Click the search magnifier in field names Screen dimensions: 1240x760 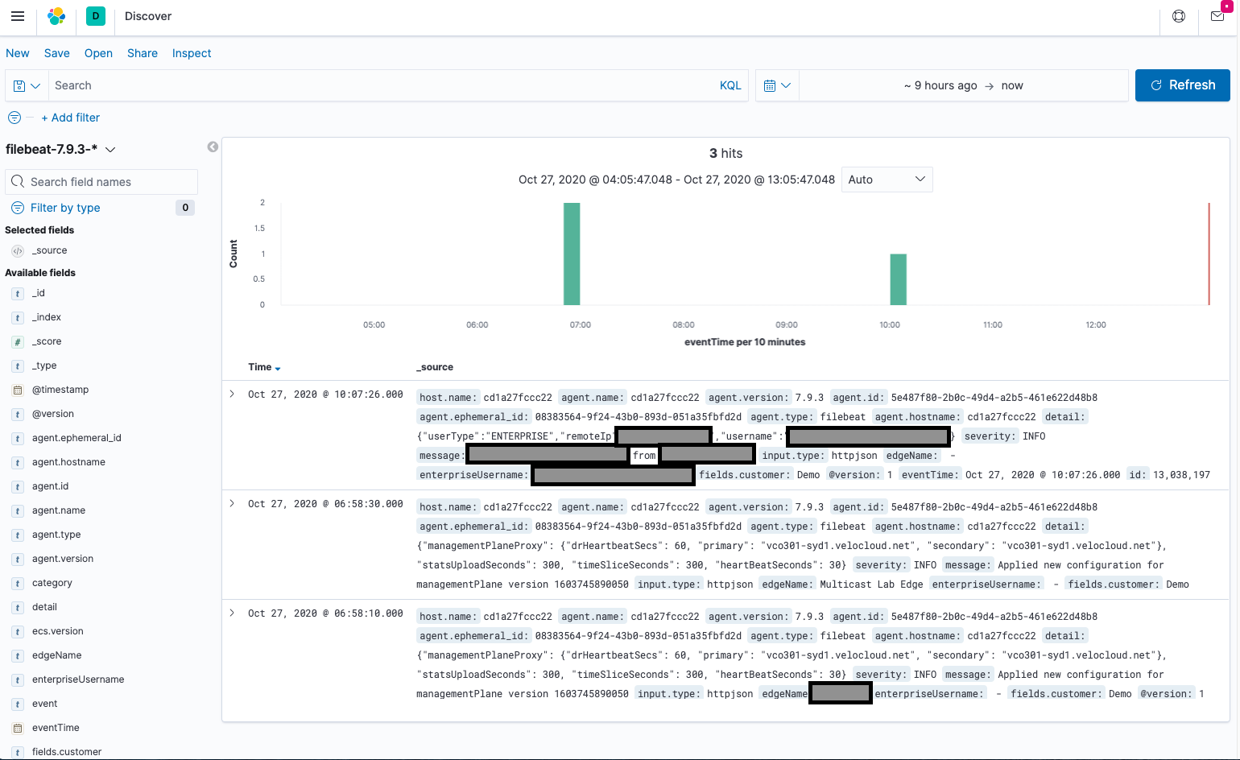pyautogui.click(x=18, y=182)
